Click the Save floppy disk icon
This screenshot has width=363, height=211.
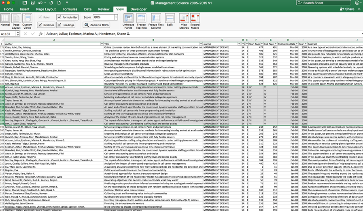click(x=33, y=3)
